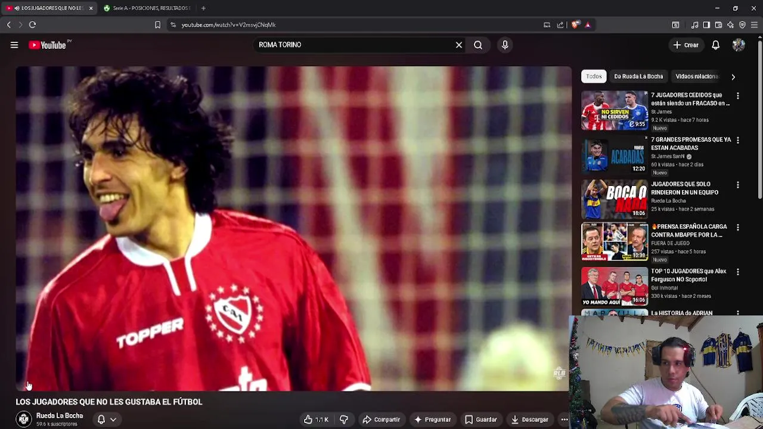Go forward in browser history
Image resolution: width=763 pixels, height=429 pixels.
20,24
